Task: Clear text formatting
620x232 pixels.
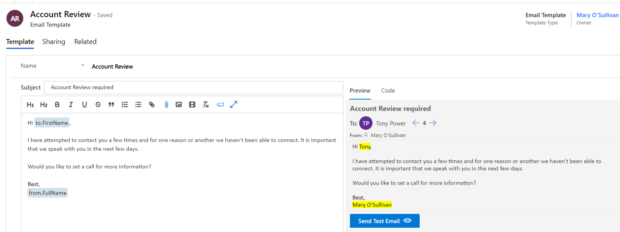Action: [206, 105]
